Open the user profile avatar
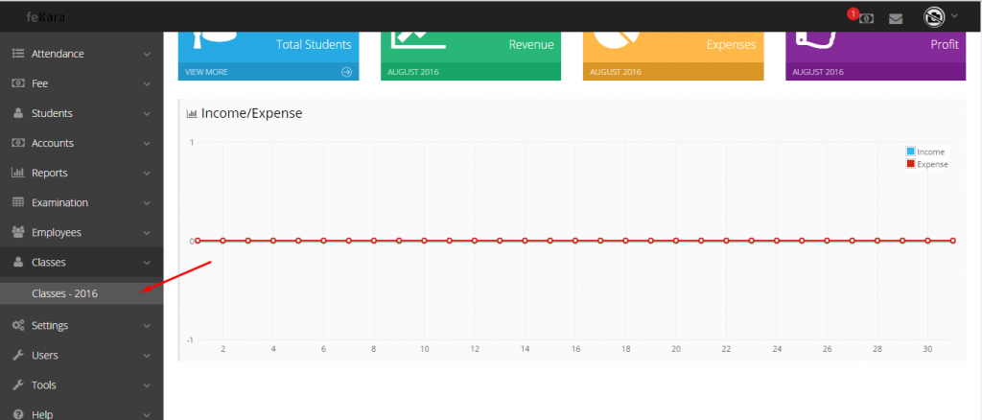This screenshot has height=420, width=982. click(x=934, y=17)
